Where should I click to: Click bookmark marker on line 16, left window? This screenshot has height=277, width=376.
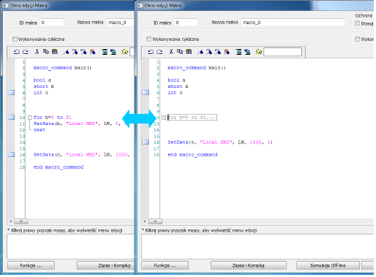[11, 155]
